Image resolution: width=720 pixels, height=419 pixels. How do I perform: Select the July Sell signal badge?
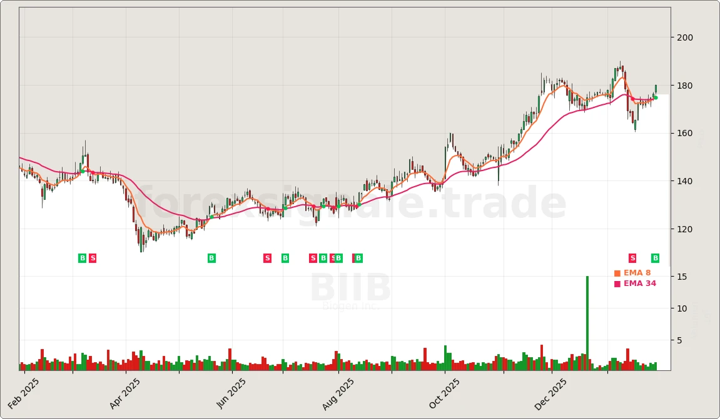[312, 258]
